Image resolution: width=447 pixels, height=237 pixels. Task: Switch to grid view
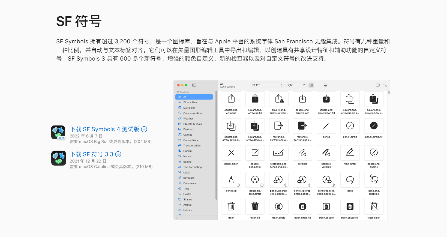311,85
